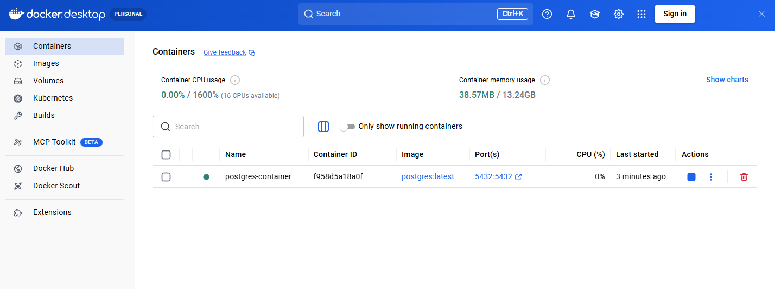Open the help question mark icon
Image resolution: width=775 pixels, height=289 pixels.
click(547, 14)
